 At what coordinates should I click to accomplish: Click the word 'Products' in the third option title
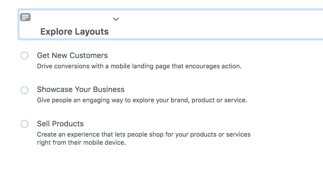coord(68,124)
